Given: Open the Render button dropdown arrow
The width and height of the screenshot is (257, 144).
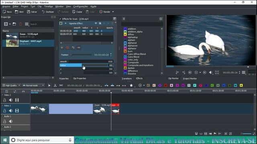Looking at the screenshot, I should pos(113,12).
